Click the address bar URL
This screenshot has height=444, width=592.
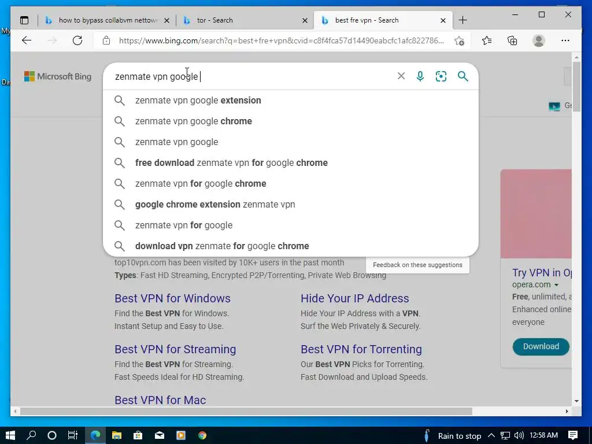tap(282, 40)
